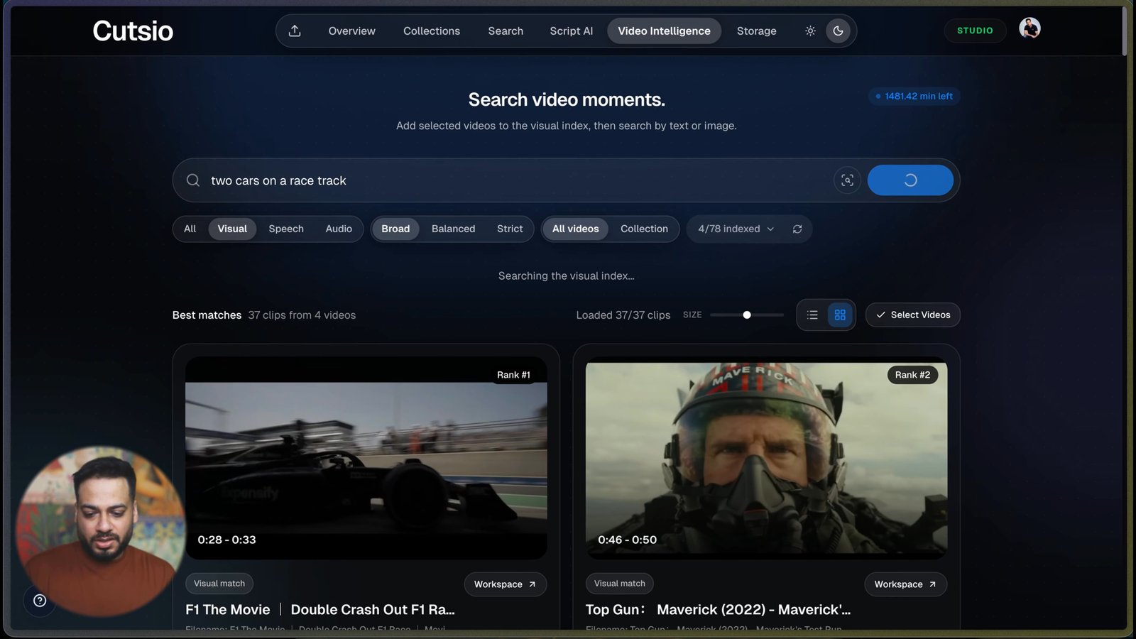Switch to light theme sun icon
Viewport: 1136px width, 639px height.
coord(810,31)
